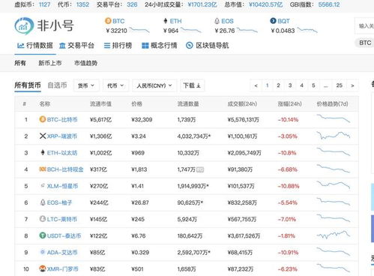Click the next page arrow in pagination

coord(352,85)
